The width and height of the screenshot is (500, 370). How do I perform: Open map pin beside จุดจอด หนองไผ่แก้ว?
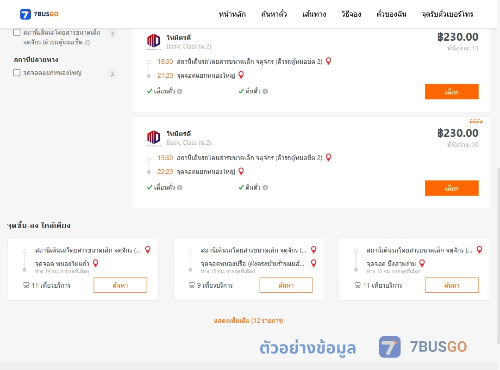pos(96,263)
